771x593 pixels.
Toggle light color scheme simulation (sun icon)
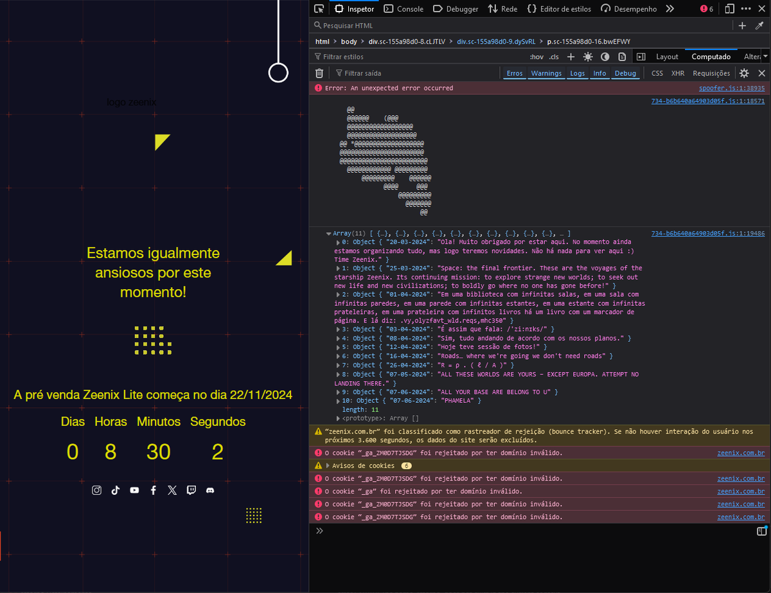[588, 57]
